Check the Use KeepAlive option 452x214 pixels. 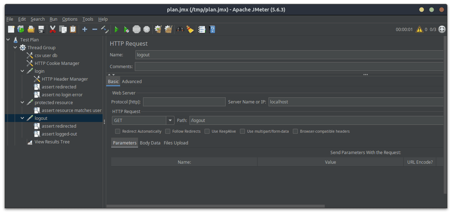(x=207, y=131)
